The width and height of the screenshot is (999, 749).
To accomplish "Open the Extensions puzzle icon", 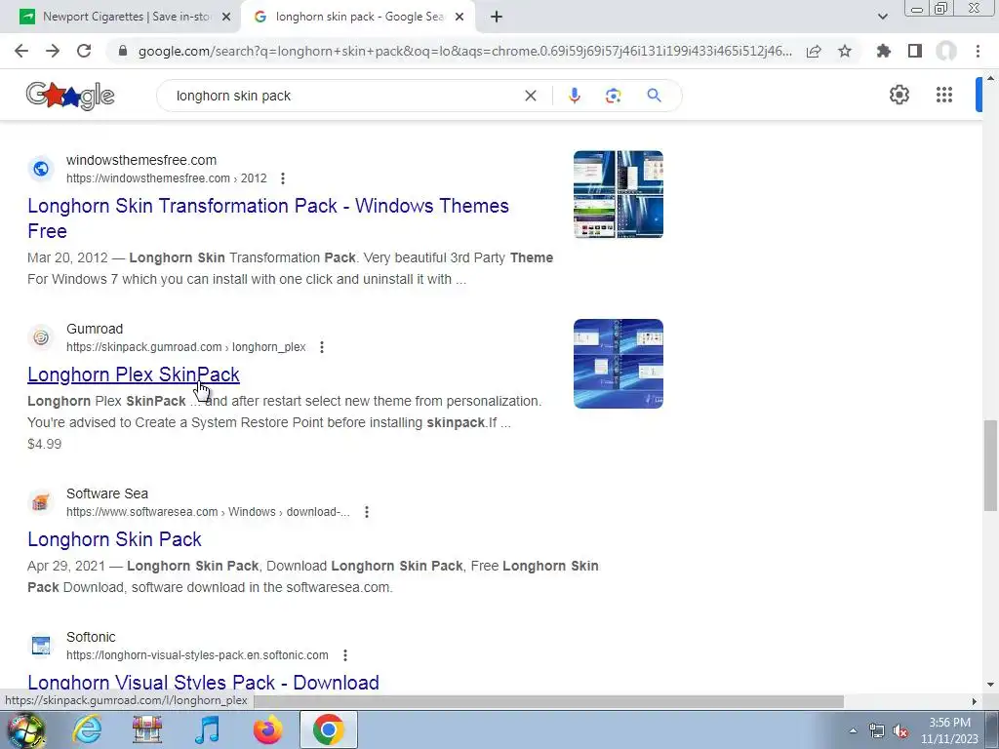I will pyautogui.click(x=884, y=51).
